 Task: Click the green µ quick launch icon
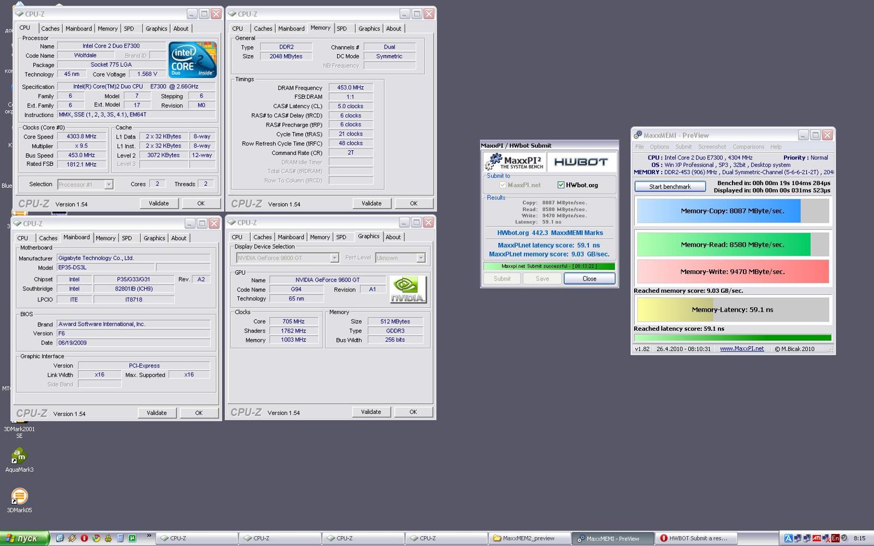132,538
